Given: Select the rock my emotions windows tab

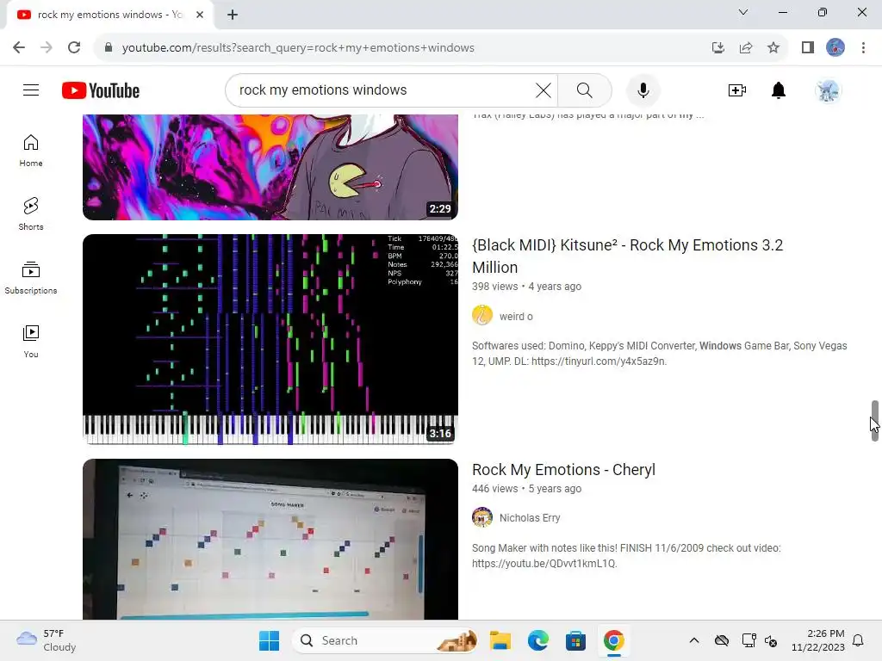Looking at the screenshot, I should pyautogui.click(x=109, y=15).
